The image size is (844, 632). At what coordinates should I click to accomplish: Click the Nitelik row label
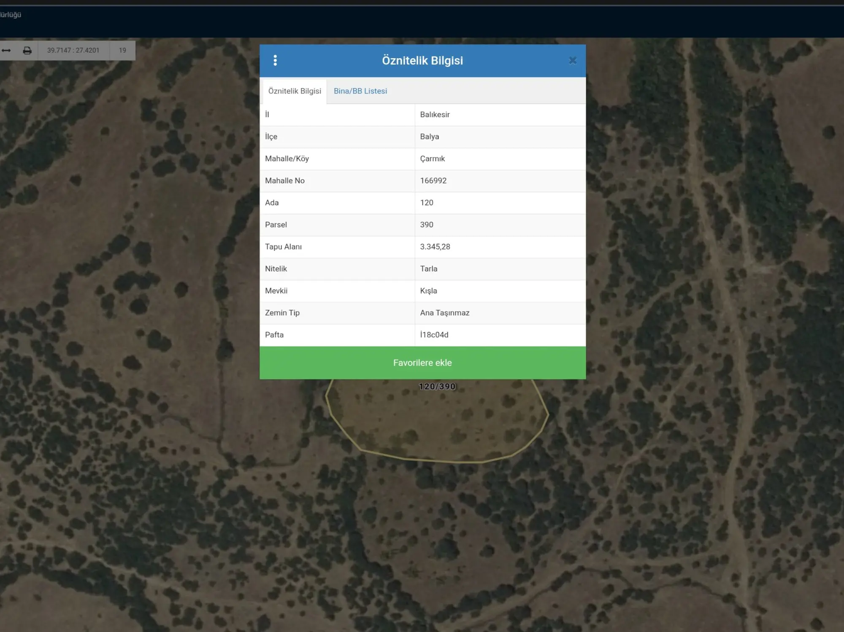tap(276, 269)
